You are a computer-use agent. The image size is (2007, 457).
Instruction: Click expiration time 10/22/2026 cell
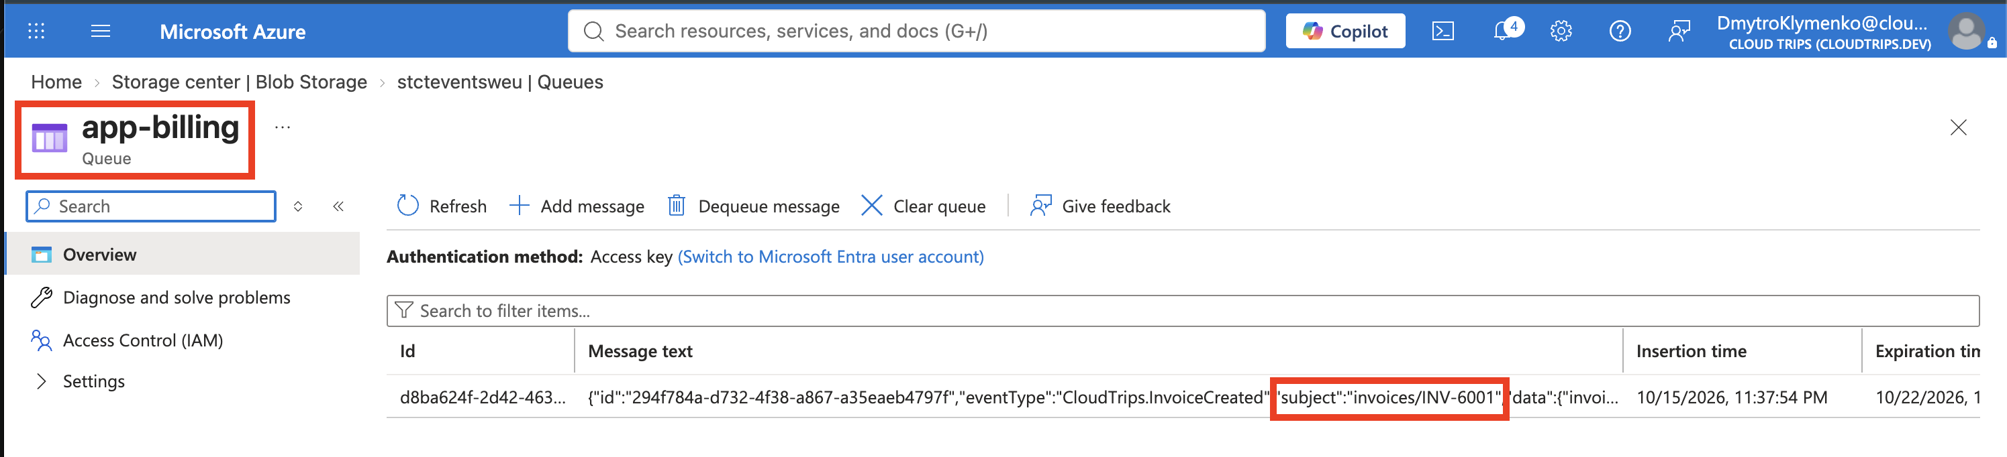[x=1928, y=397]
